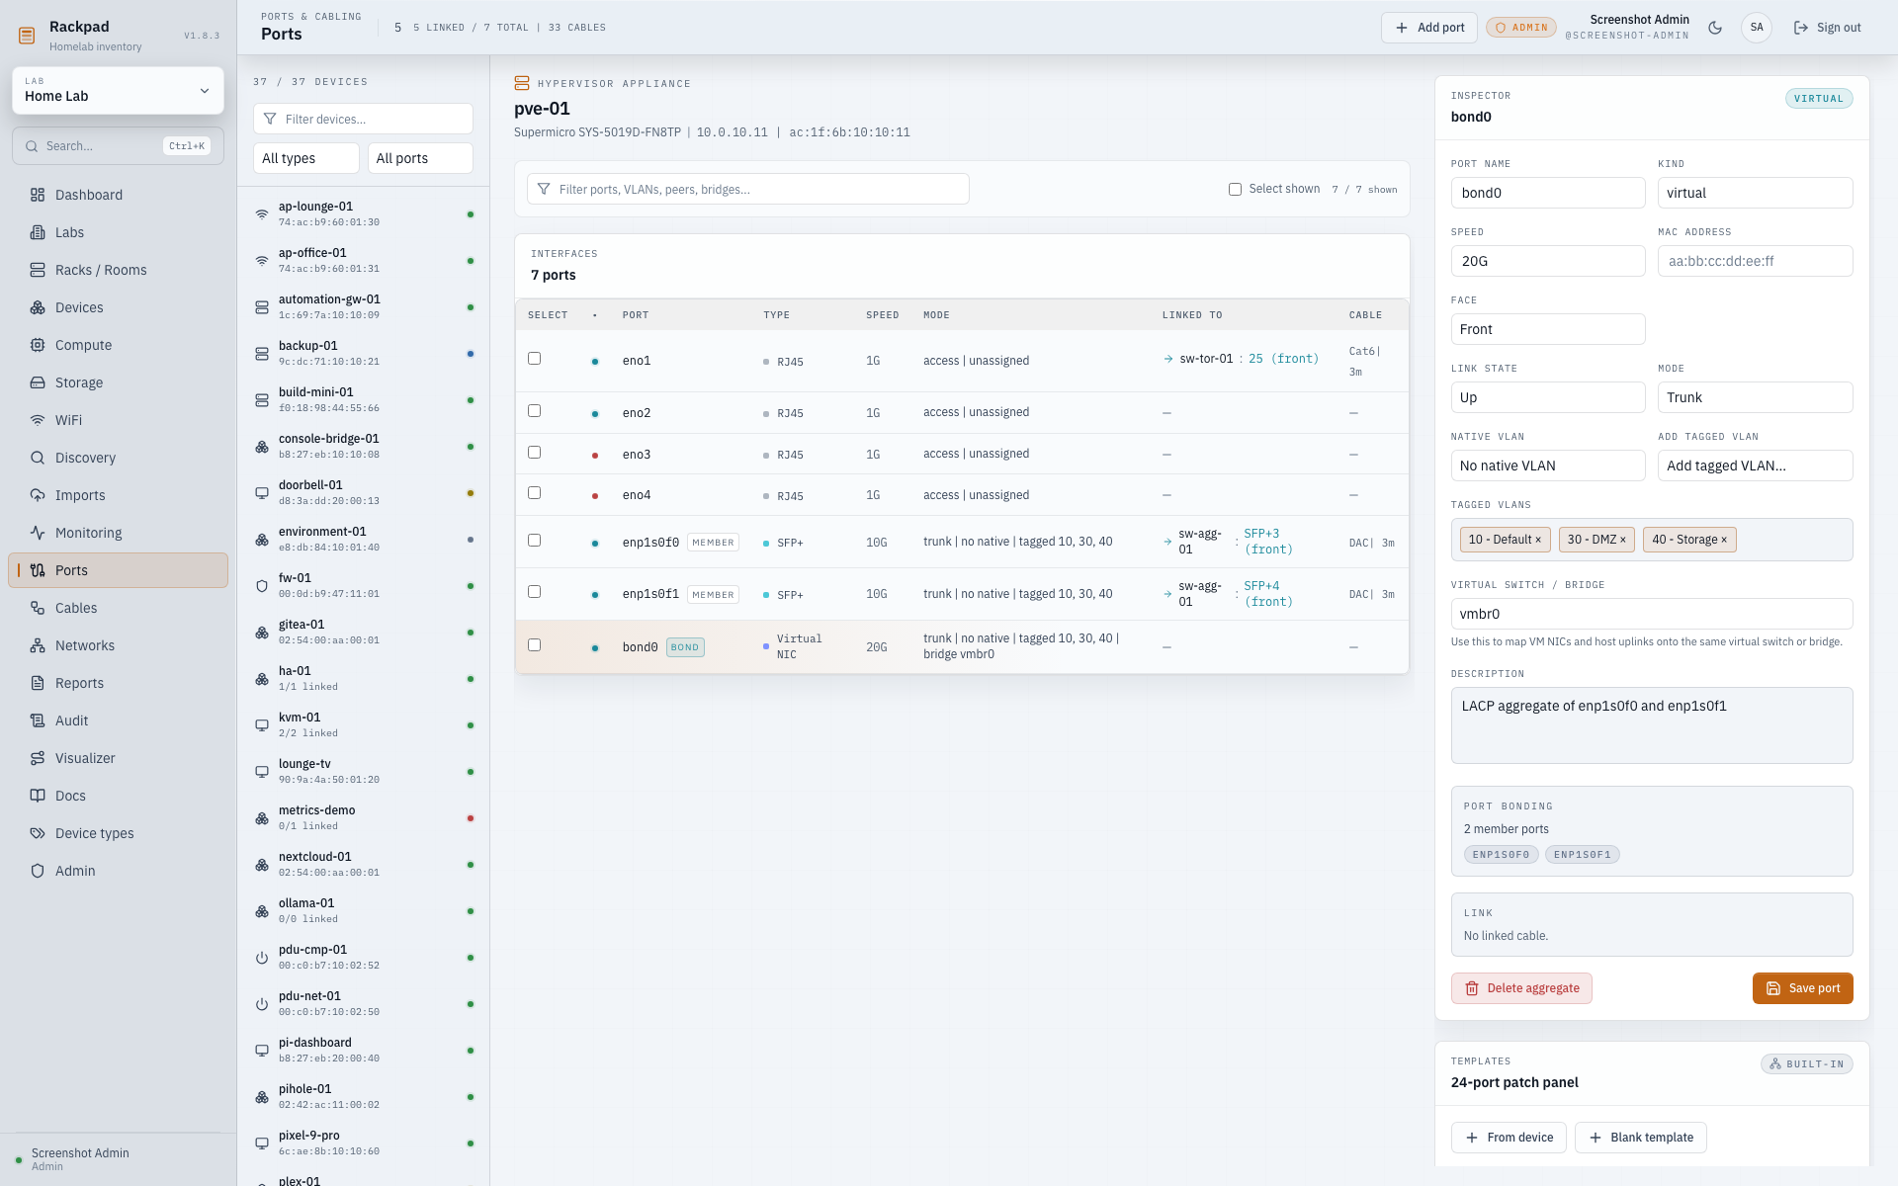Screen dimensions: 1898x1186
Task: Check the enp1s0f0 row checkbox
Action: point(535,541)
